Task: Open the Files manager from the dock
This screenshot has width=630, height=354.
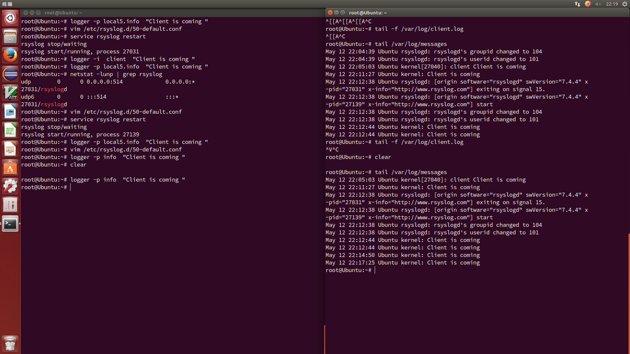Action: (x=10, y=36)
